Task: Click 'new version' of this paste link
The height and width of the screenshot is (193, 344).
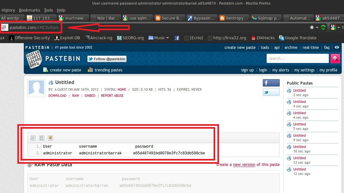Action: tap(244, 164)
